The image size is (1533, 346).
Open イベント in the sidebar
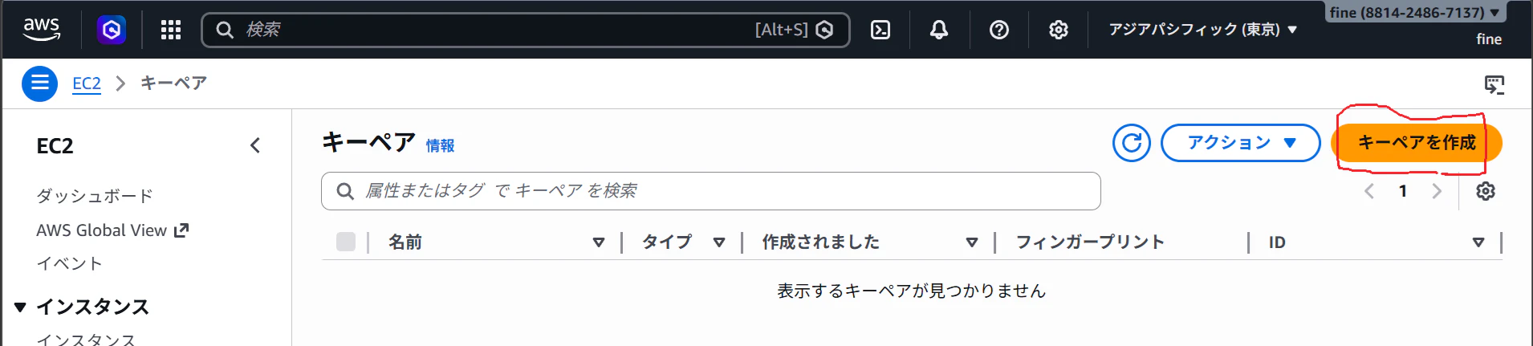[x=69, y=263]
